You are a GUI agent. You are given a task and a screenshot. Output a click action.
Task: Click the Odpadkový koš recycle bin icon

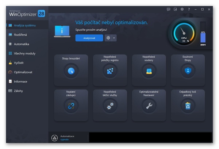coord(188,106)
